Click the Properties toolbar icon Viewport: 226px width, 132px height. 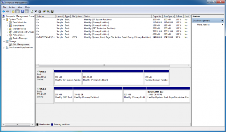(x=40, y=11)
